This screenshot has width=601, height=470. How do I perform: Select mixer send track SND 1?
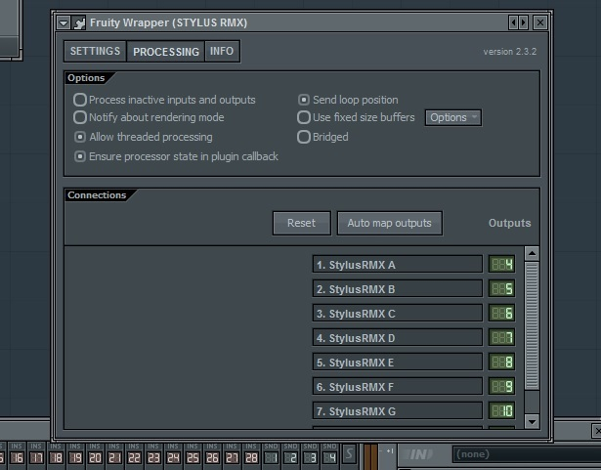pyautogui.click(x=271, y=455)
